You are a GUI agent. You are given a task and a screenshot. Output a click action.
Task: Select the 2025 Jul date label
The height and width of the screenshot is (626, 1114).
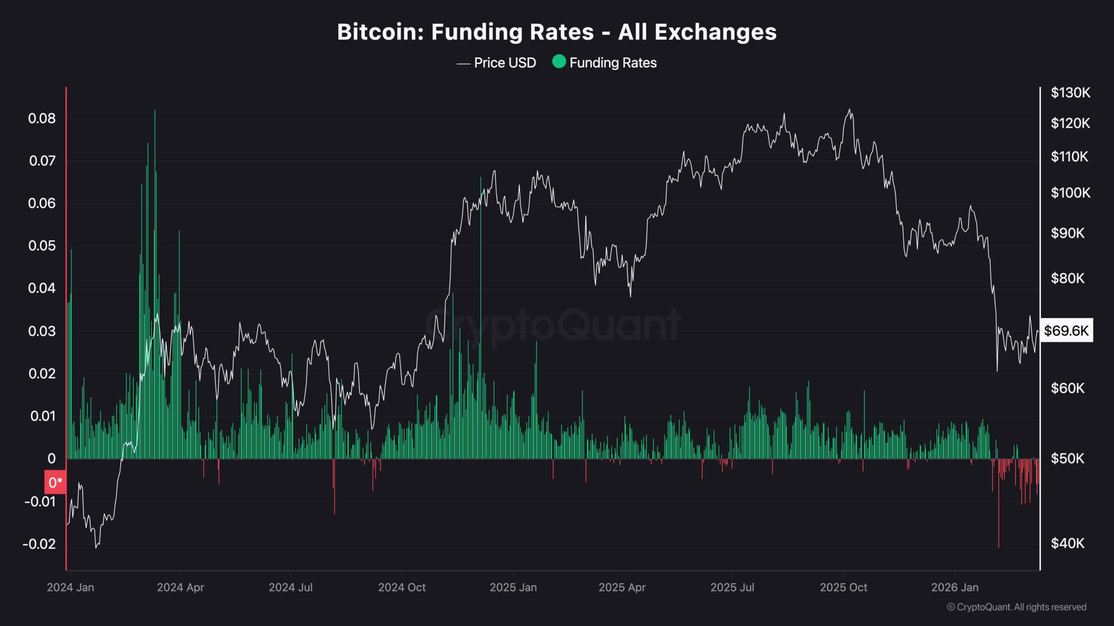click(732, 587)
